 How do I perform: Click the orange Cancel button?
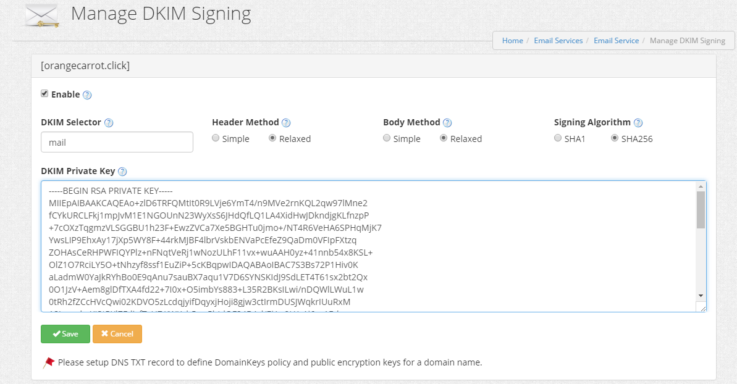[117, 334]
